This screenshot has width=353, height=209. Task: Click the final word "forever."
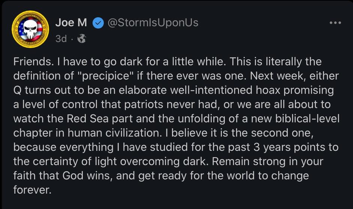32,190
